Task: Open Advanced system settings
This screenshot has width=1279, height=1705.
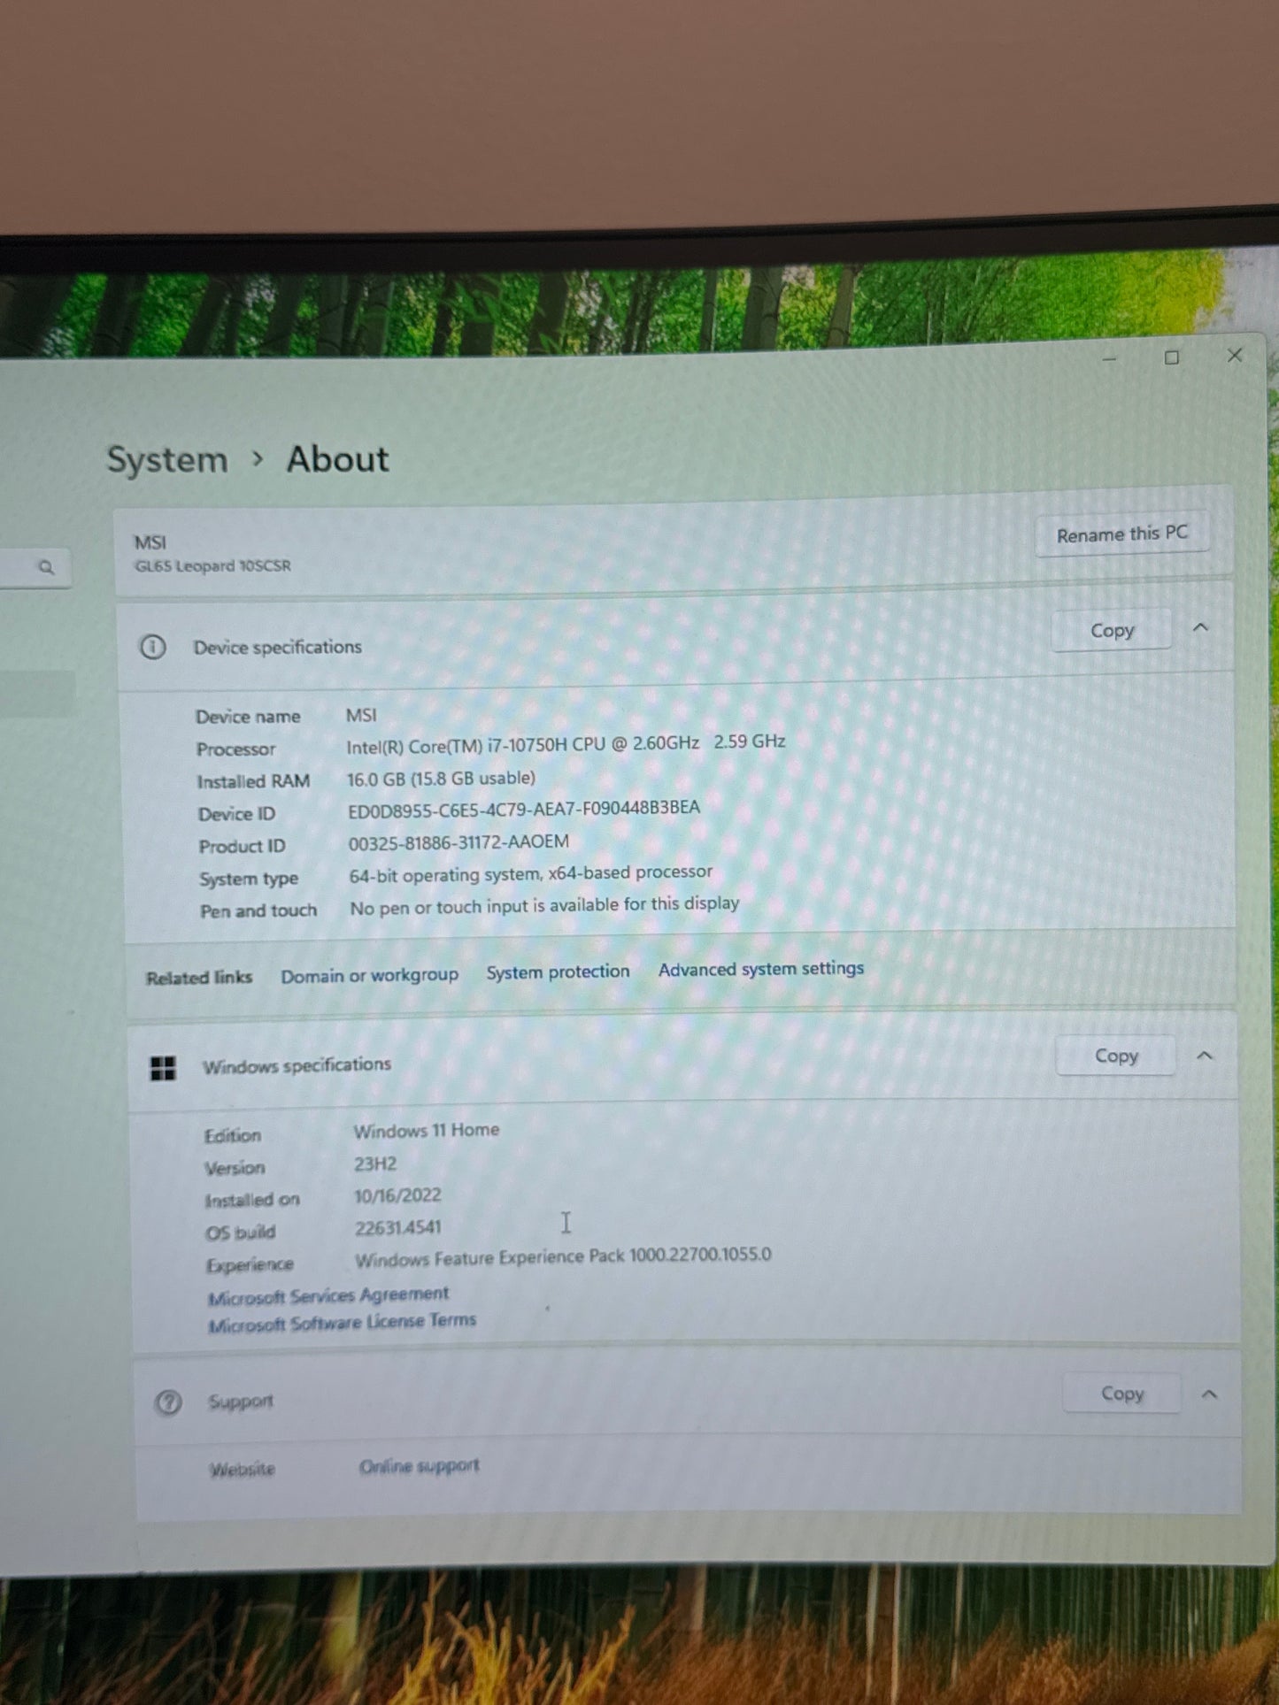Action: point(760,969)
